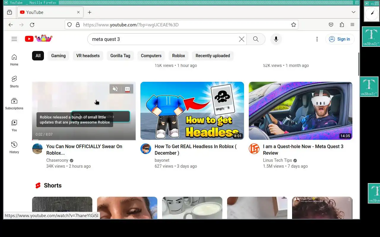Reload the page
The height and width of the screenshot is (237, 380).
32,25
